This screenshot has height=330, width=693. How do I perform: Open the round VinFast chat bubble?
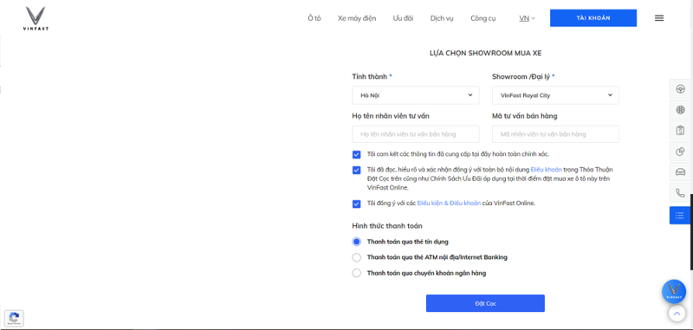tap(674, 291)
